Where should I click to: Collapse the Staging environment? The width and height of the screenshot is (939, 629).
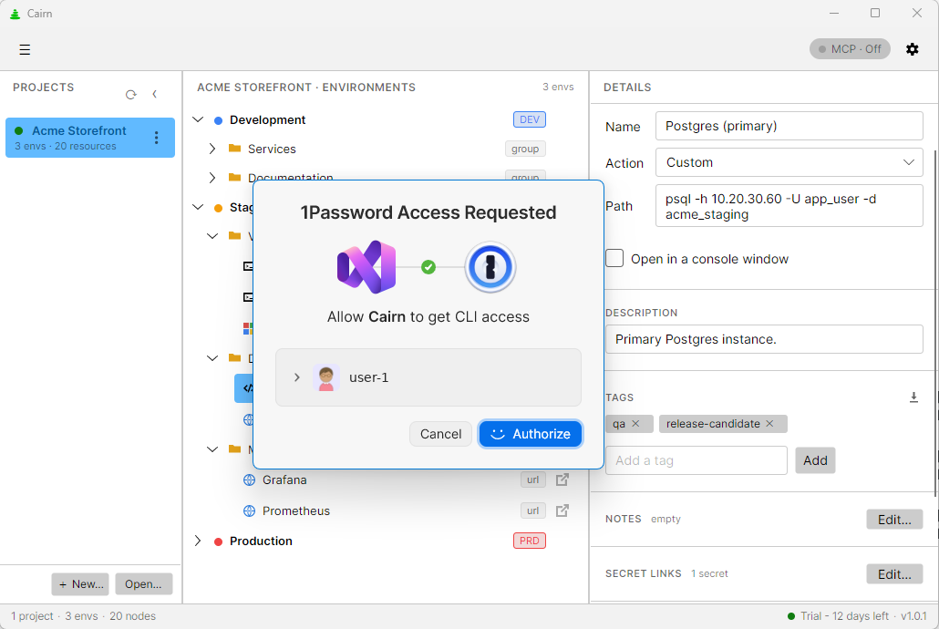coord(198,207)
